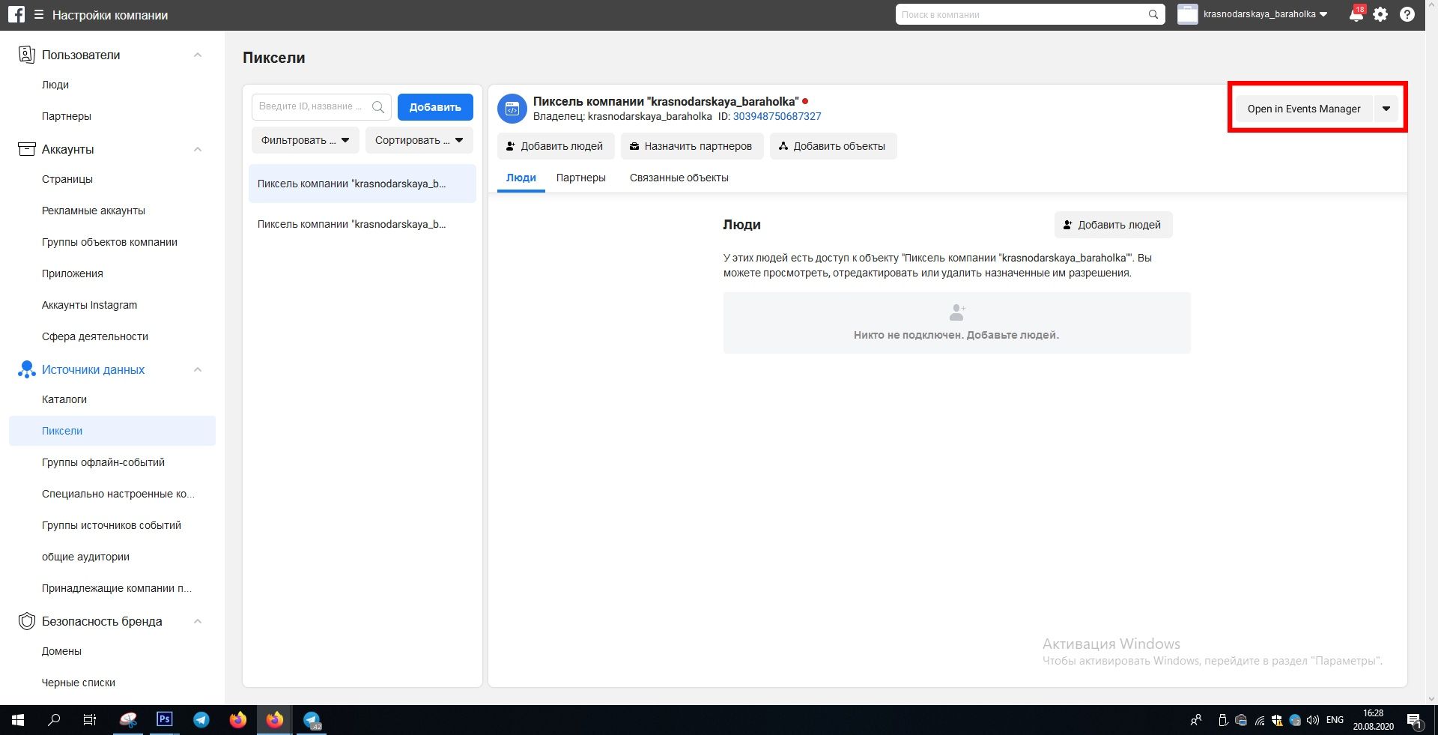Open Черные списки in sidebar
This screenshot has height=735, width=1438.
(x=79, y=683)
